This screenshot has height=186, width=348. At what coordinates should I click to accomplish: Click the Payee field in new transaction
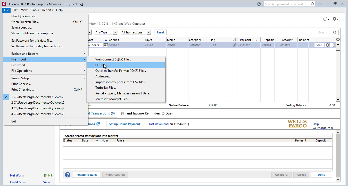click(155, 45)
